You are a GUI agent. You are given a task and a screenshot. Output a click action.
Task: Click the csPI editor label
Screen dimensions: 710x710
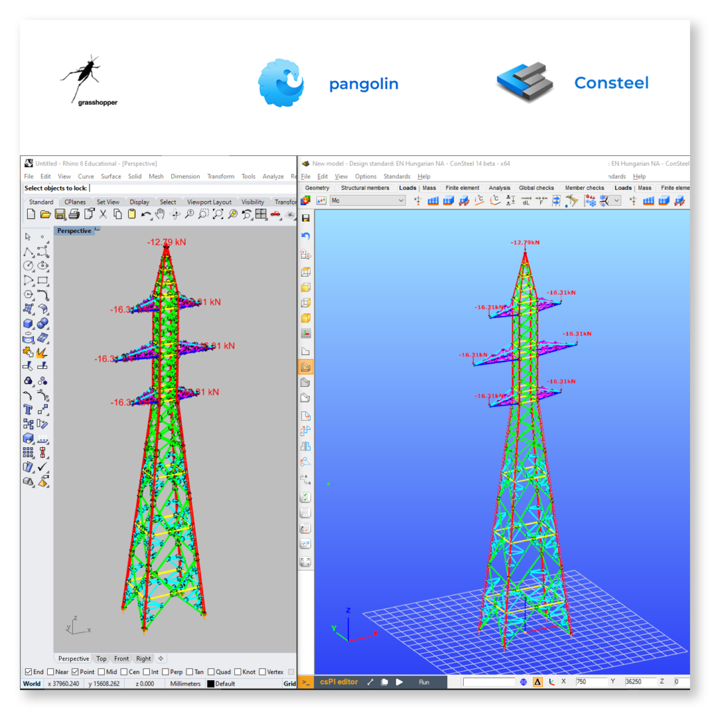[338, 682]
